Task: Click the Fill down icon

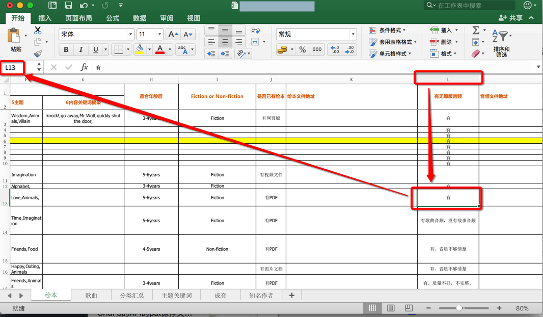Action: 475,42
